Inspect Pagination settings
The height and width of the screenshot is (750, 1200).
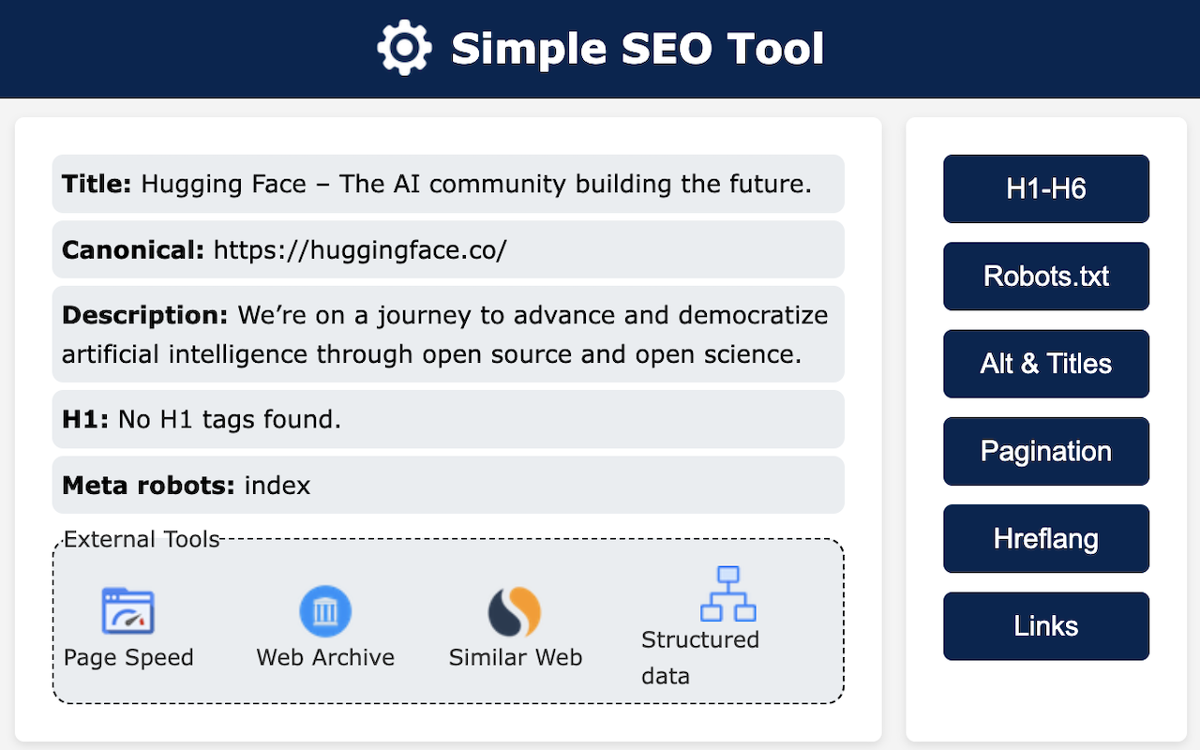pyautogui.click(x=1045, y=451)
